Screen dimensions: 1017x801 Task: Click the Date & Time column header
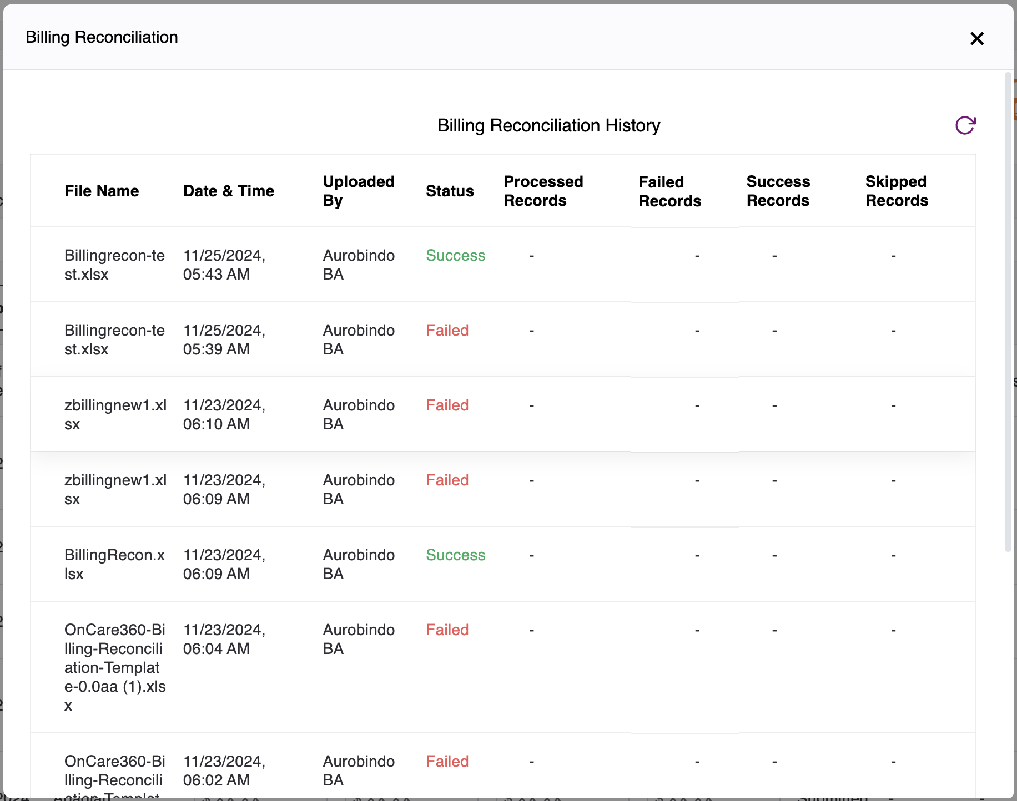(x=229, y=191)
